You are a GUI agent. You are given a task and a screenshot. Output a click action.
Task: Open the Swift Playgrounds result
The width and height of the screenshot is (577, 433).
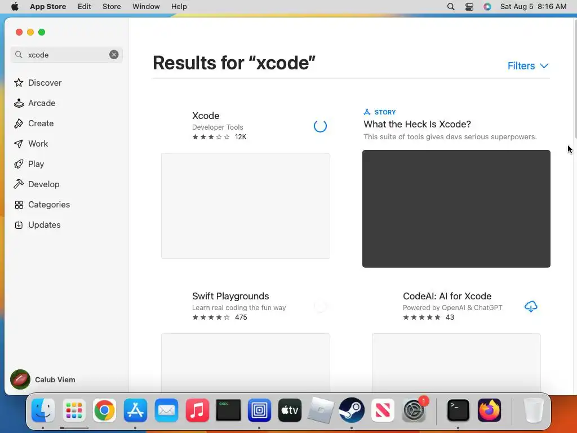(230, 296)
